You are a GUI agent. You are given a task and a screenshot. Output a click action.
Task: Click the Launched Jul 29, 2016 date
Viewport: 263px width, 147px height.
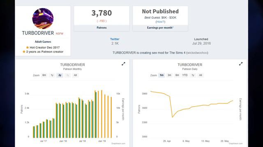tap(201, 43)
